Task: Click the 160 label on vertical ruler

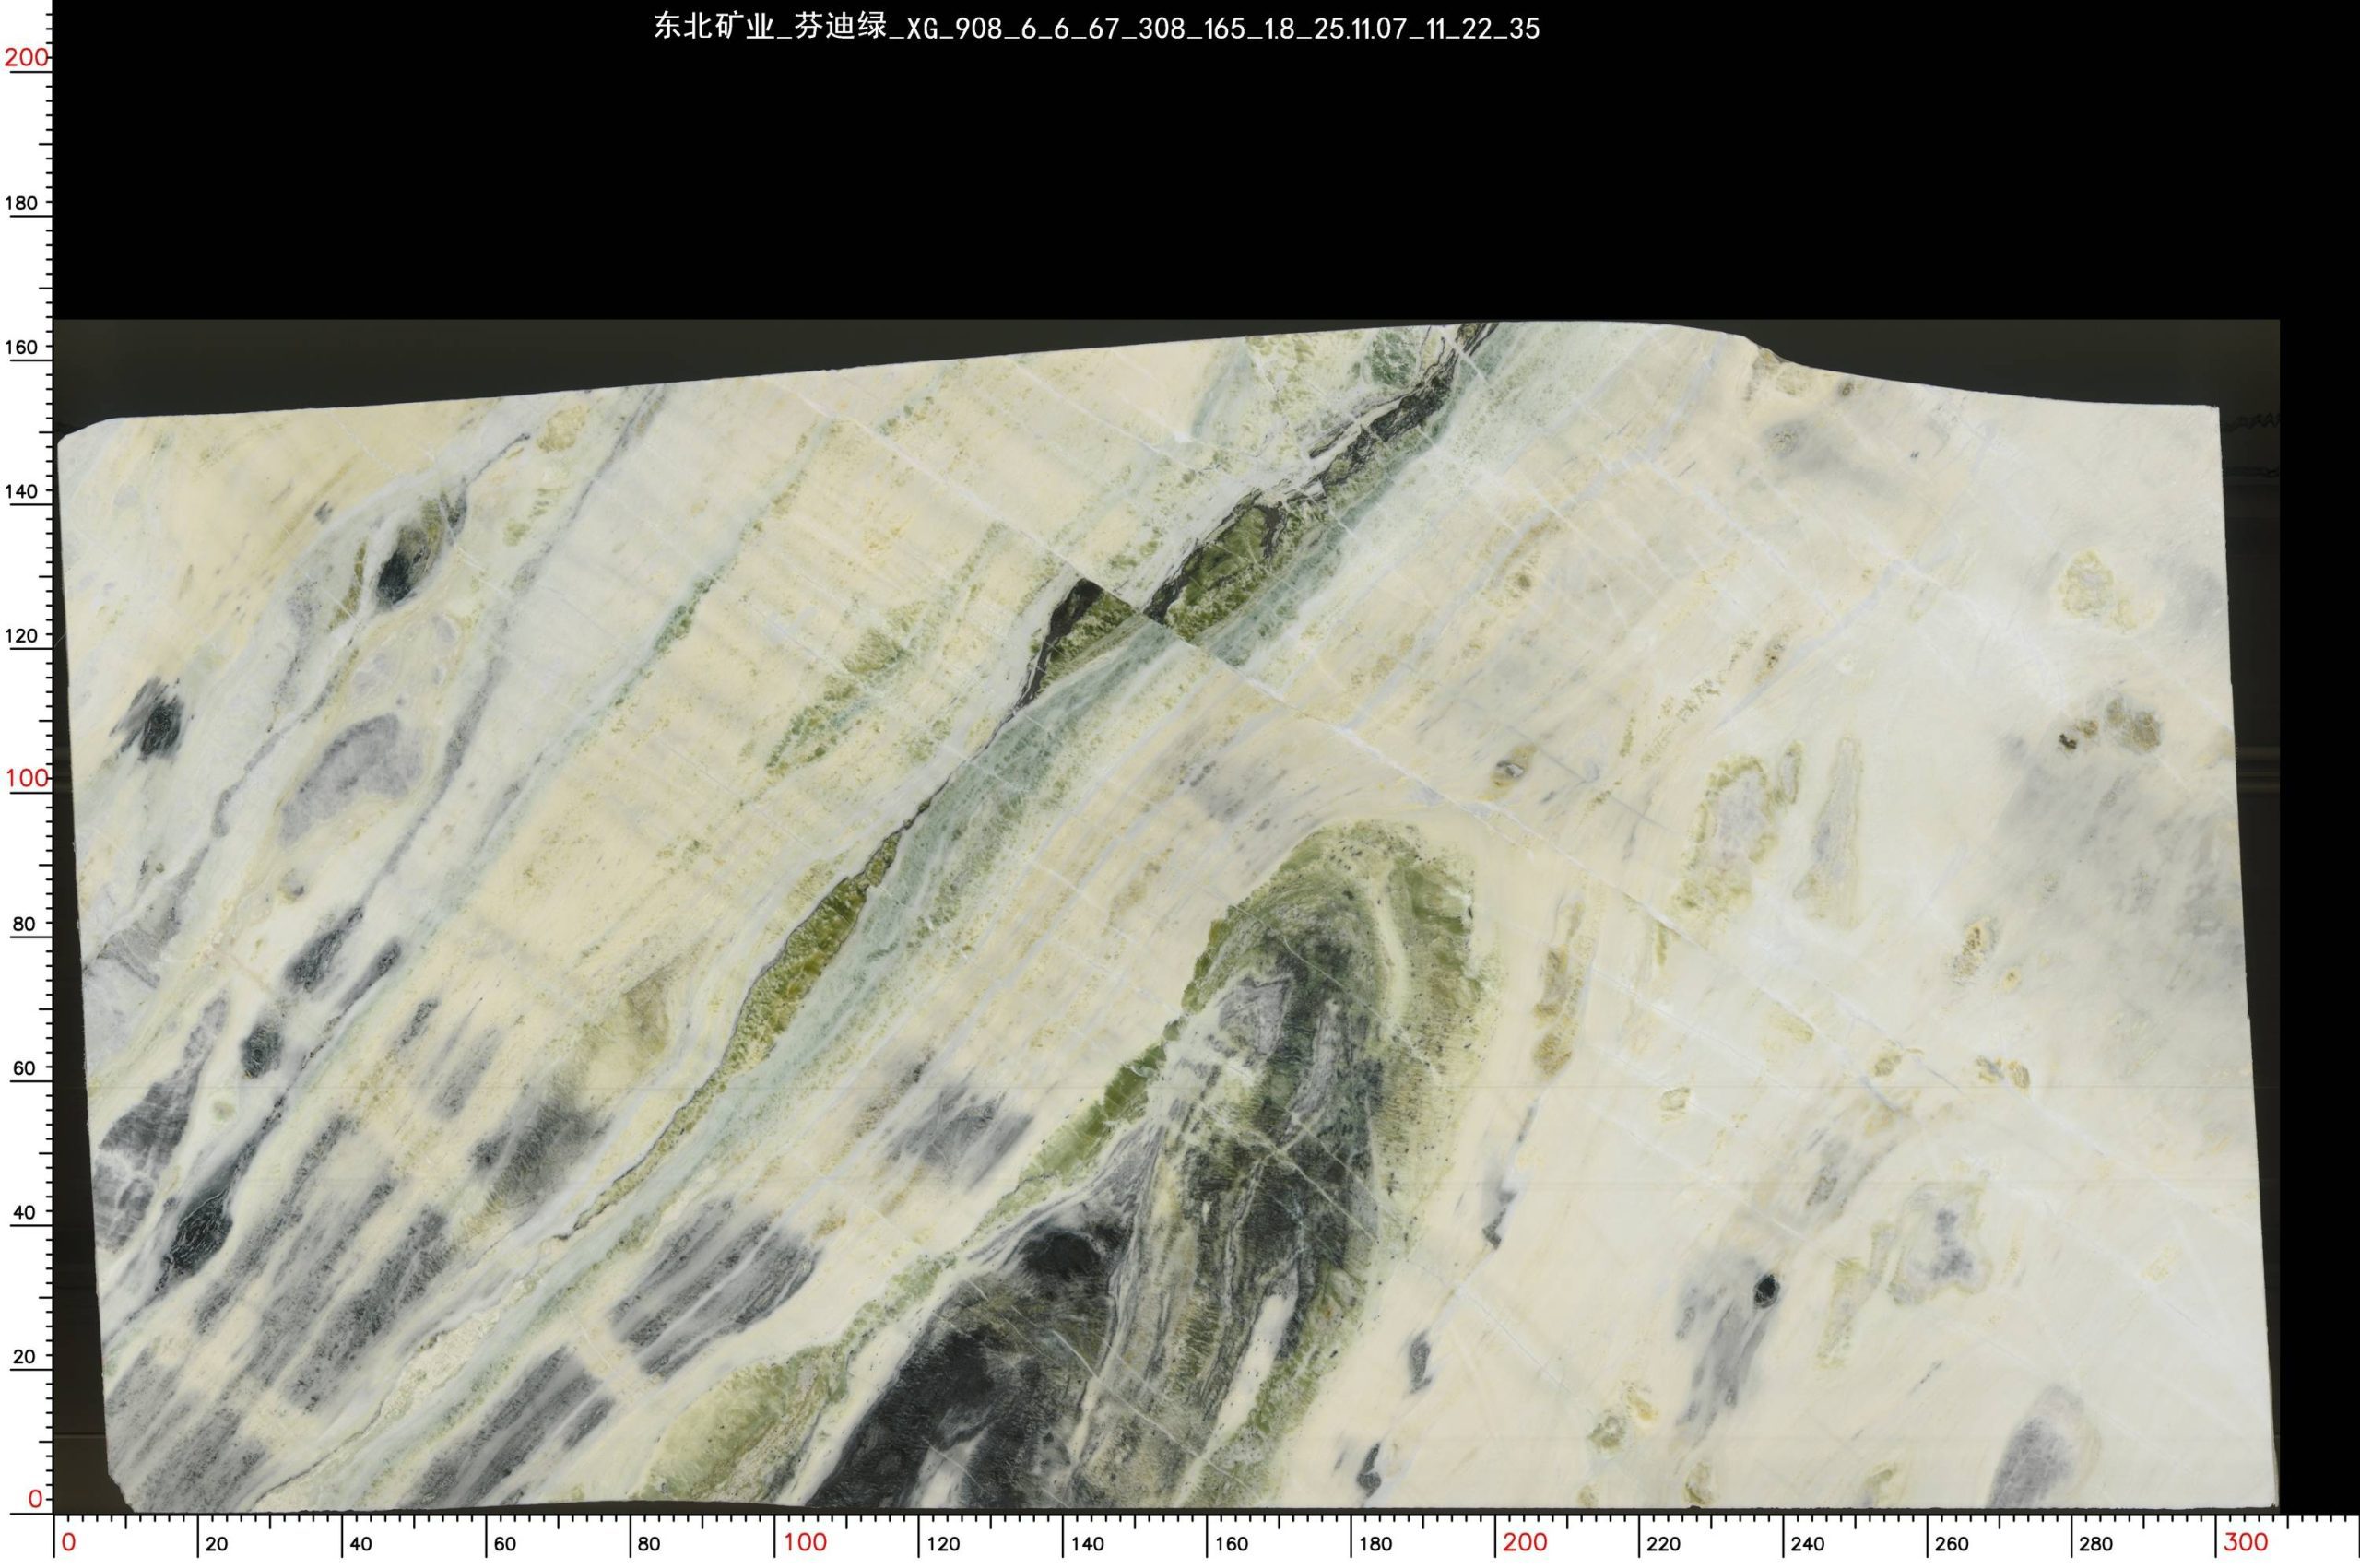Action: click(22, 347)
